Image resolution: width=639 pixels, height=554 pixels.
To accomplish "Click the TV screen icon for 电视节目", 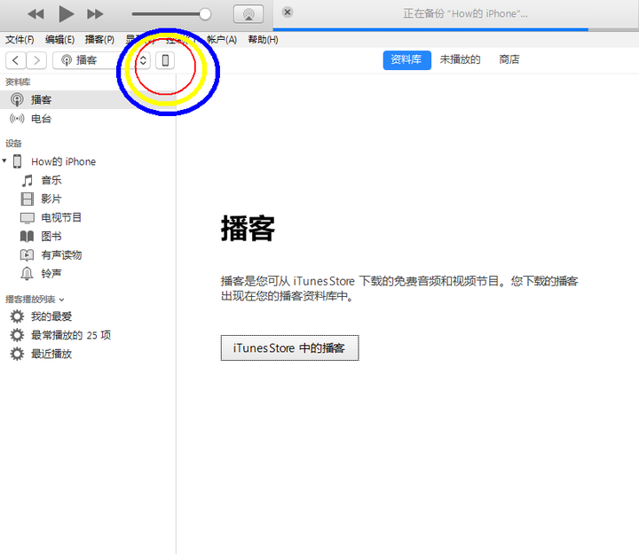I will click(x=27, y=218).
